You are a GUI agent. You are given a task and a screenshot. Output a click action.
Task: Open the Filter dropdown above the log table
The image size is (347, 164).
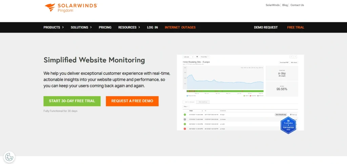click(186, 106)
